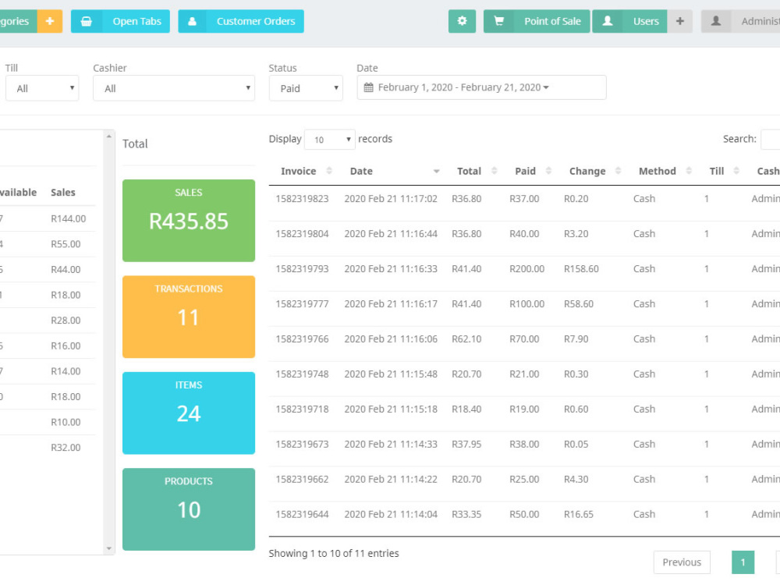Open the Categories page
Image resolution: width=780 pixels, height=585 pixels.
coord(17,21)
